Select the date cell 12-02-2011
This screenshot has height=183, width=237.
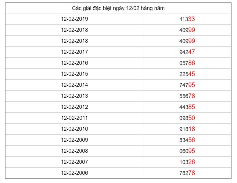[74, 118]
